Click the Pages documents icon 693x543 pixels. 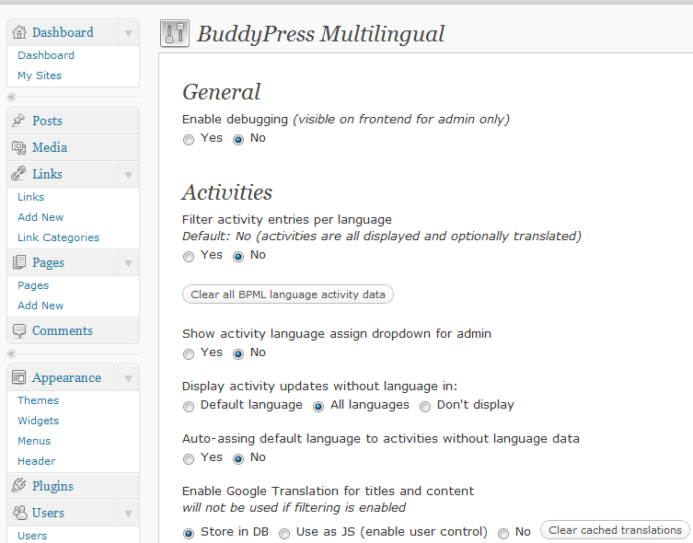click(x=19, y=262)
